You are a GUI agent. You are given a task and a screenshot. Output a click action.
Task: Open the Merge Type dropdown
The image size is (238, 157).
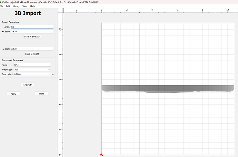32,69
